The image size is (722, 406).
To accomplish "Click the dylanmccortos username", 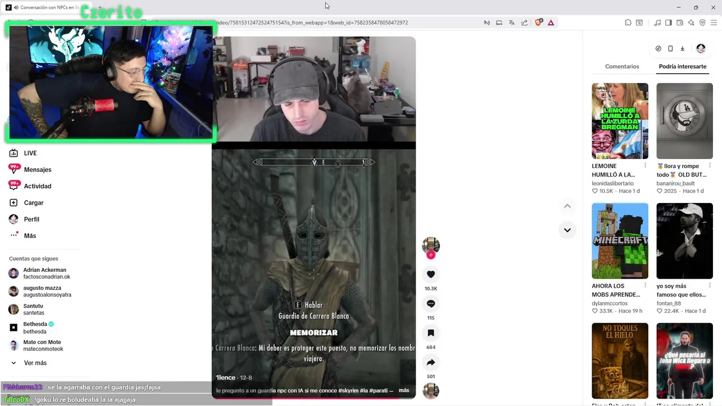I will [x=610, y=303].
